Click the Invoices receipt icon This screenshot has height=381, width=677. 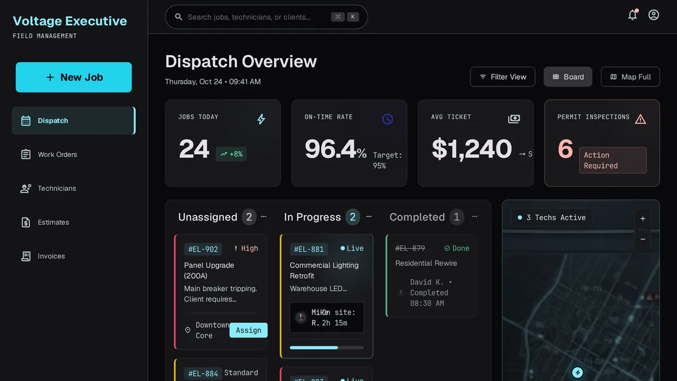pyautogui.click(x=26, y=256)
